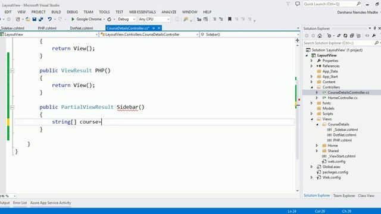Viewport: 381px width, 214px height.
Task: Click Sync with Active Document icon
Action: 339,36
